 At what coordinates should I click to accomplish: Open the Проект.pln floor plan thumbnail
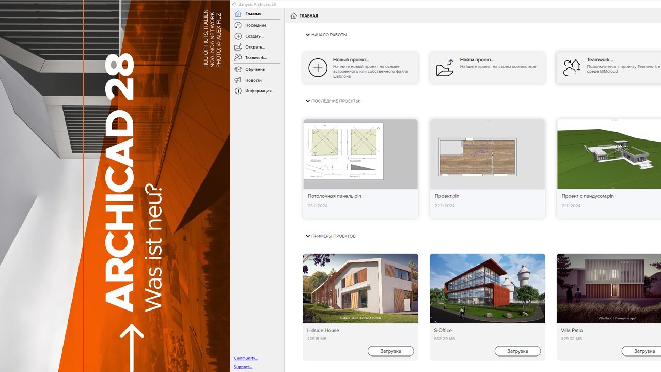coord(487,154)
